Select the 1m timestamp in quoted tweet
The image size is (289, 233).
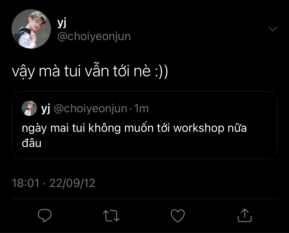[x=141, y=108]
